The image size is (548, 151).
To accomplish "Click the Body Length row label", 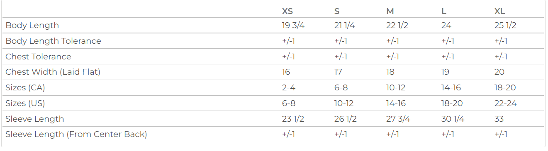I will click(32, 26).
